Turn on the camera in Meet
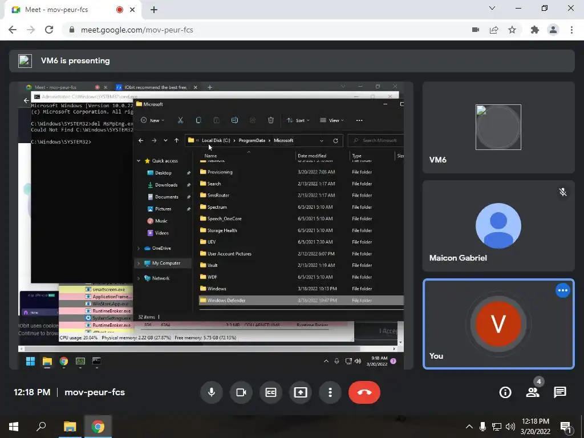 click(241, 392)
